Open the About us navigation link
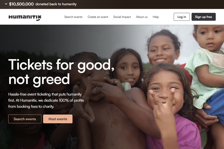This screenshot has width=224, height=149. pos(142,17)
